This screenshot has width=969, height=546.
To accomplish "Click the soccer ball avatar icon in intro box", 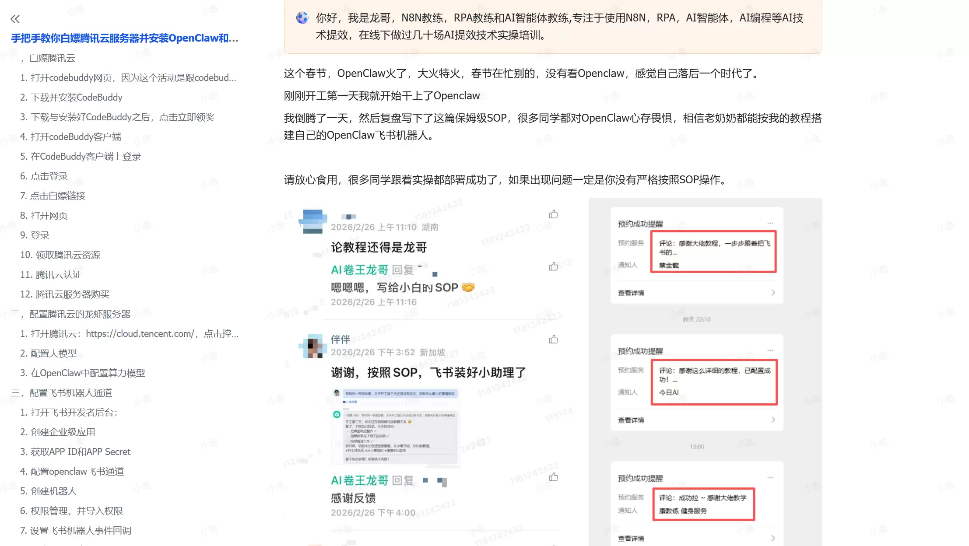I will [302, 18].
